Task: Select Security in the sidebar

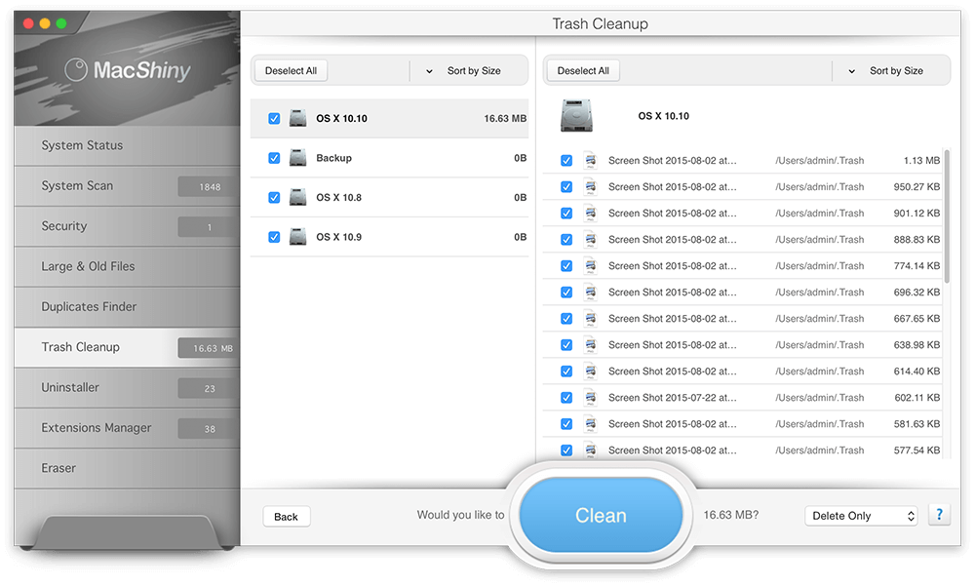Action: (x=127, y=226)
